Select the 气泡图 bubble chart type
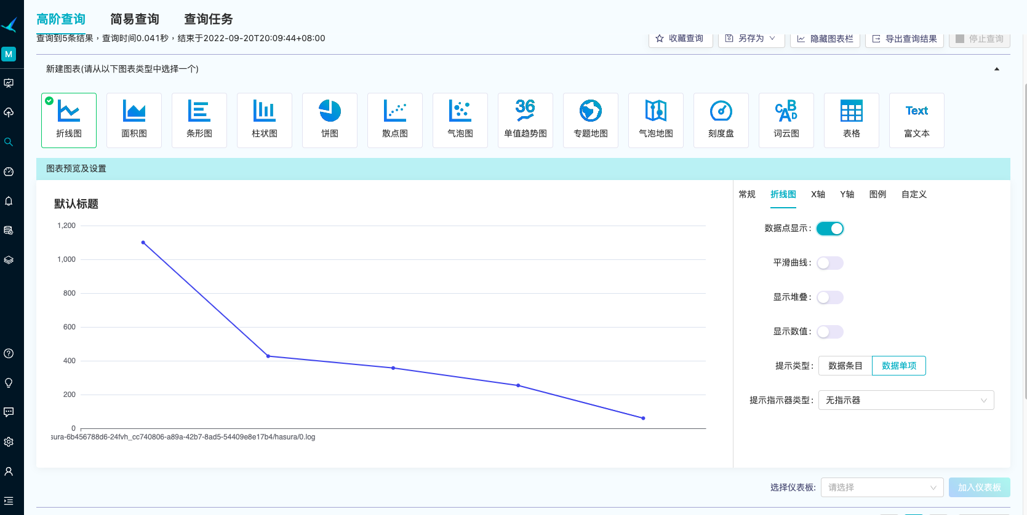Image resolution: width=1027 pixels, height=515 pixels. click(460, 120)
